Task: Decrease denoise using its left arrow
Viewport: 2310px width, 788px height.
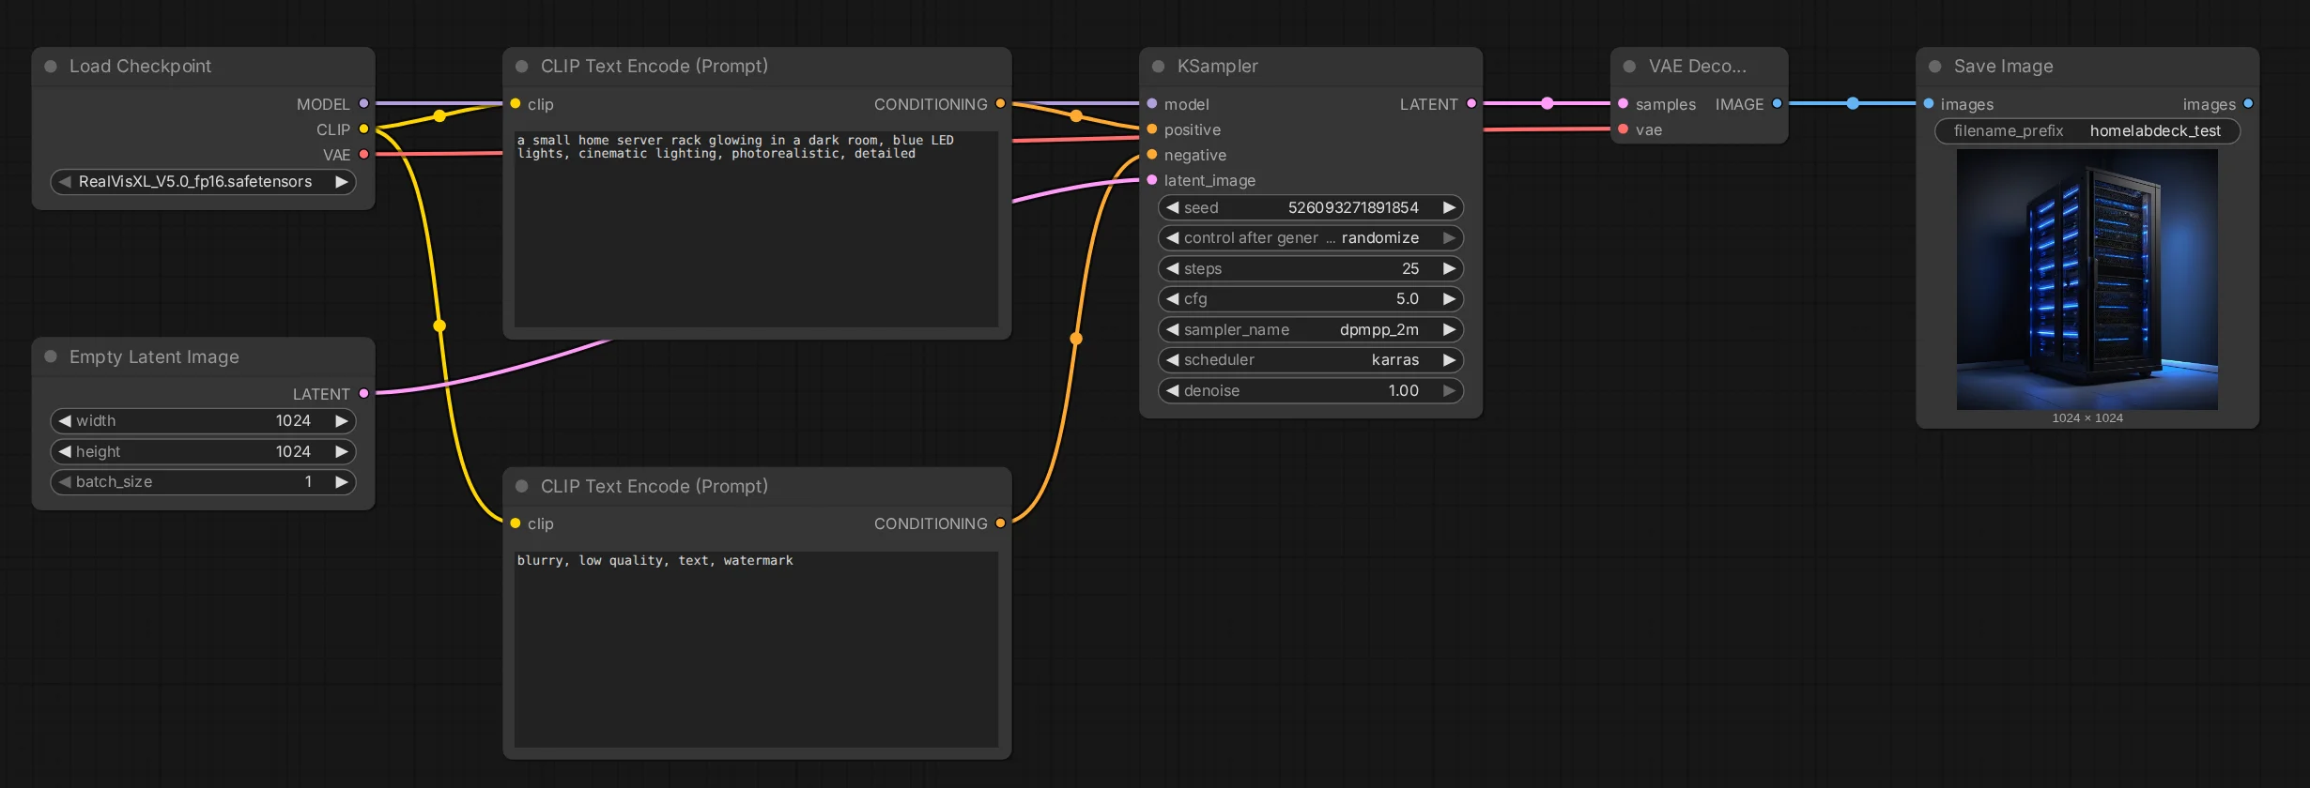Action: 1172,391
